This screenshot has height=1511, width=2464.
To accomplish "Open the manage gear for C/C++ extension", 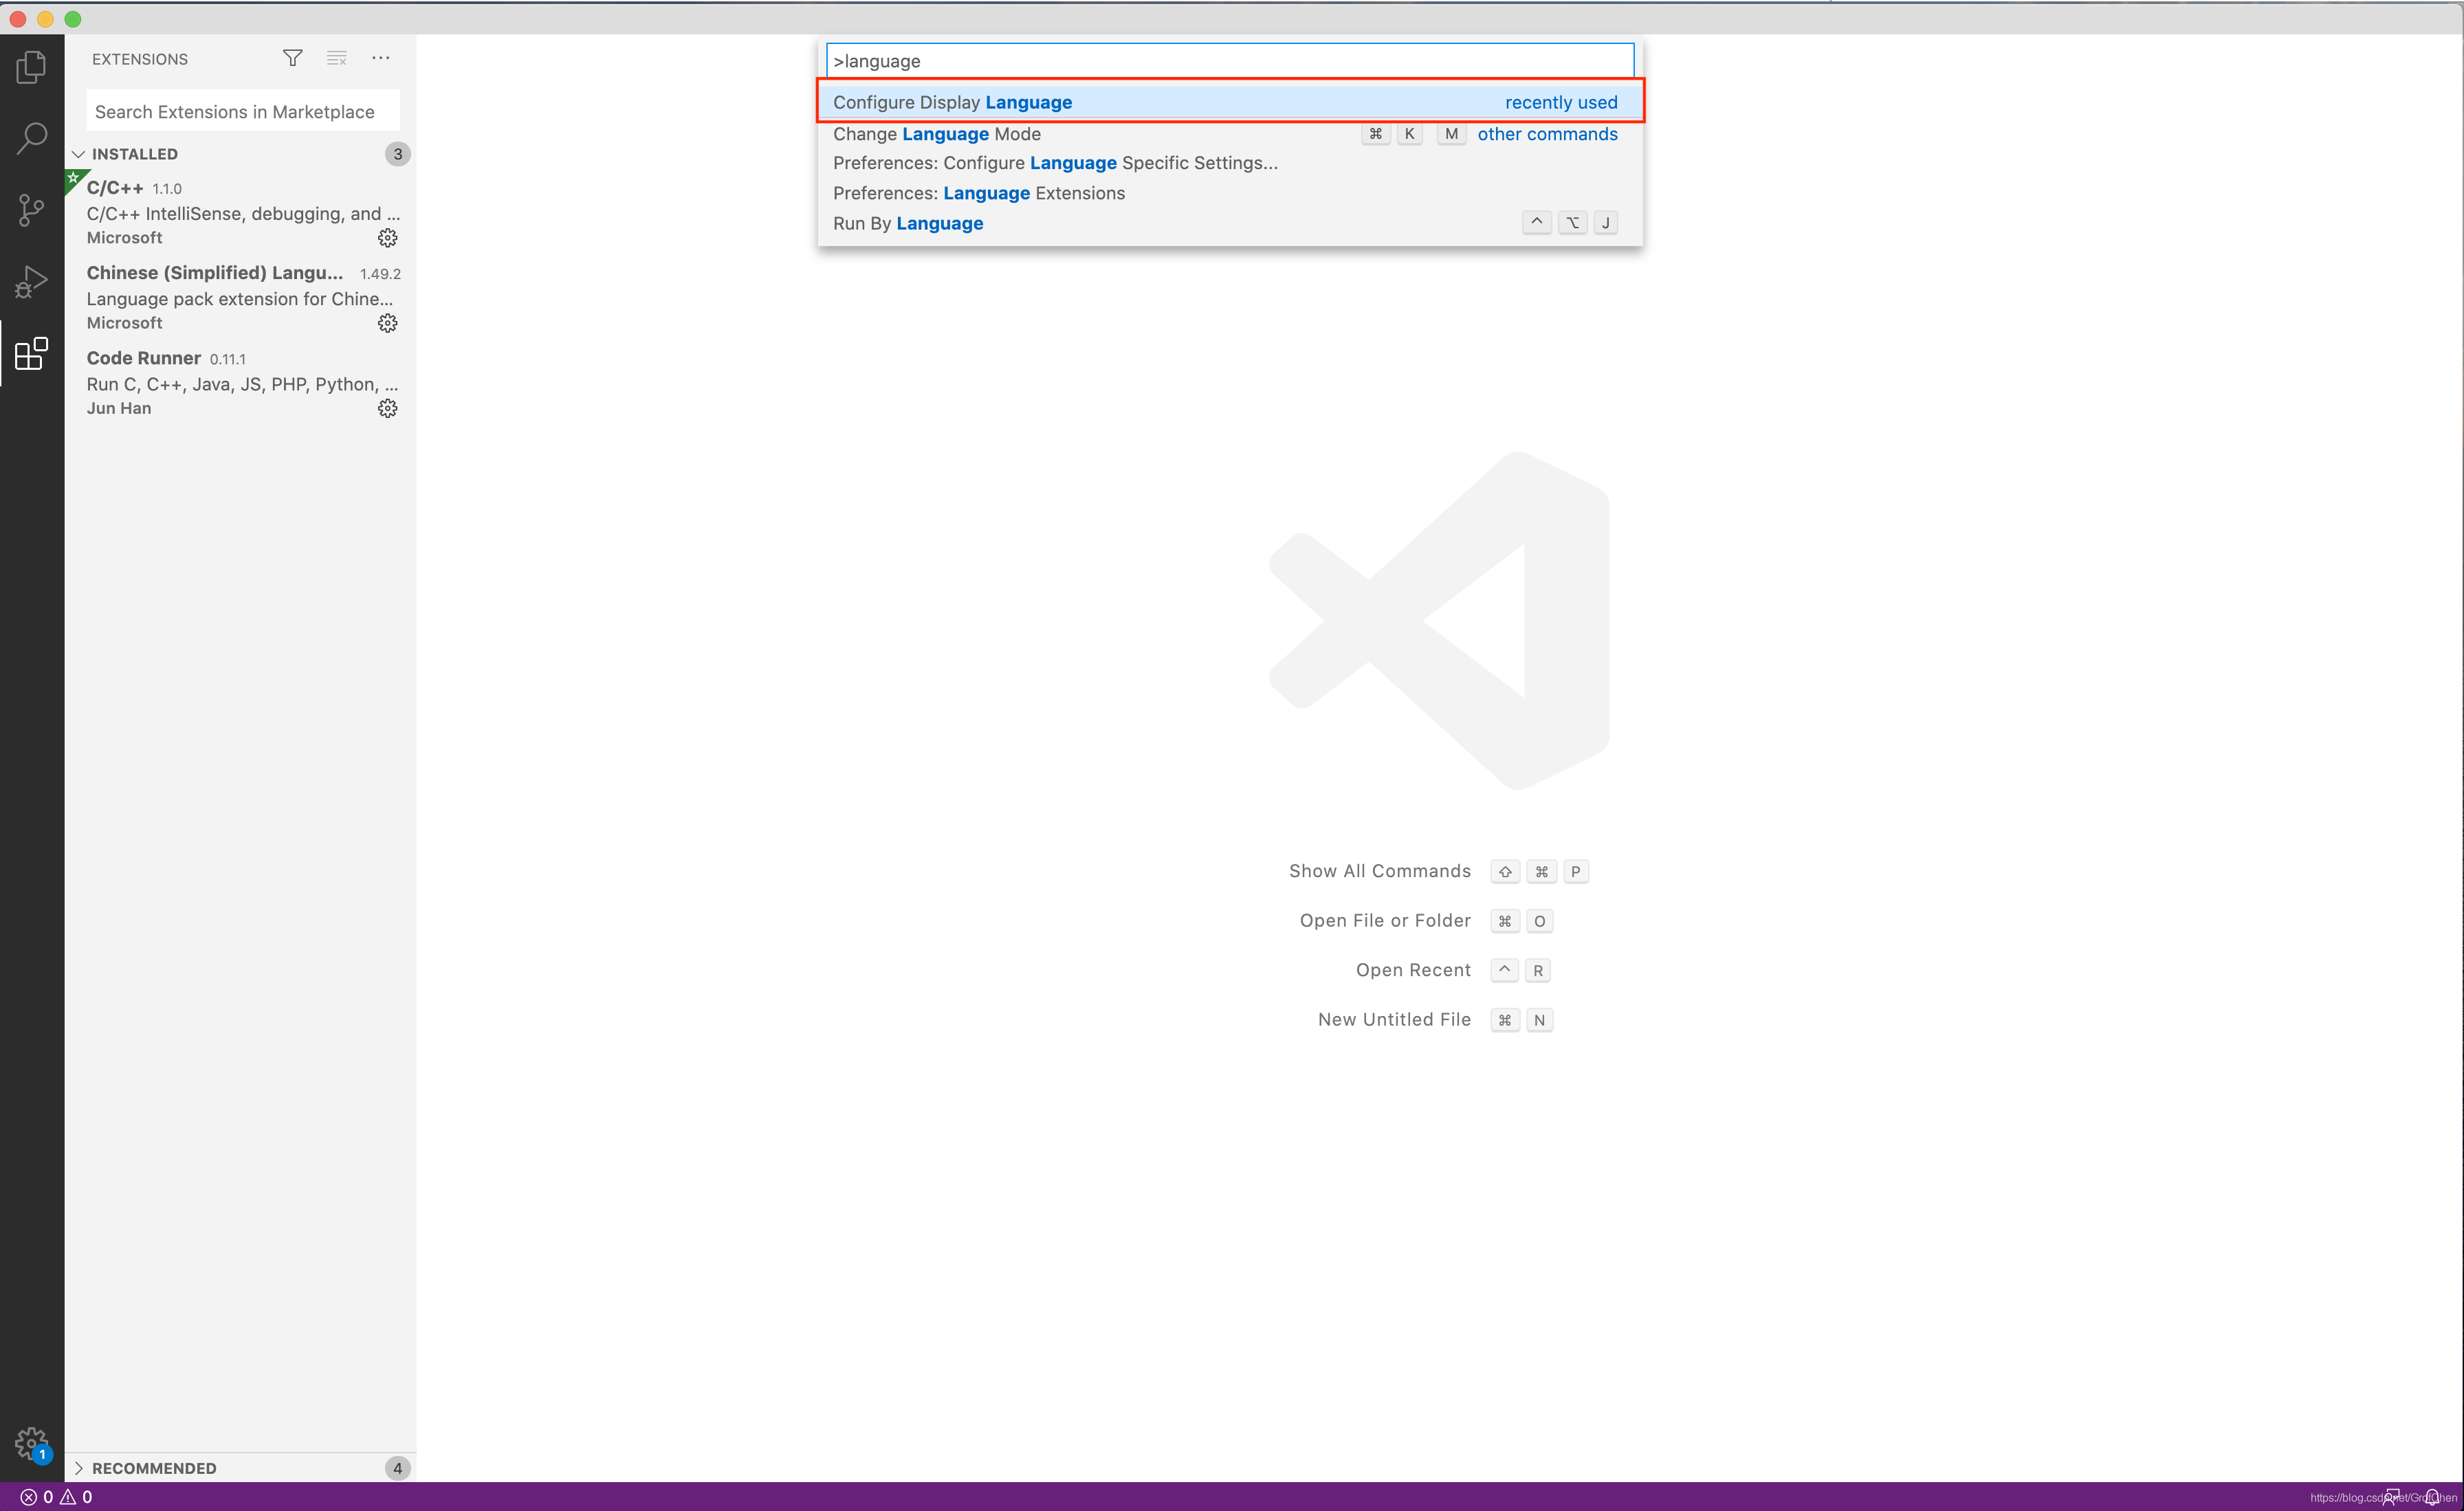I will coord(387,238).
